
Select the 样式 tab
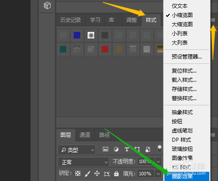(151, 20)
